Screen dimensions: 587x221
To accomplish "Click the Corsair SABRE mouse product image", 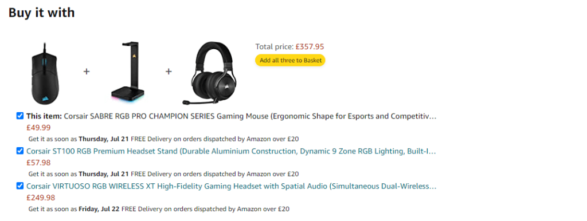I will click(45, 74).
